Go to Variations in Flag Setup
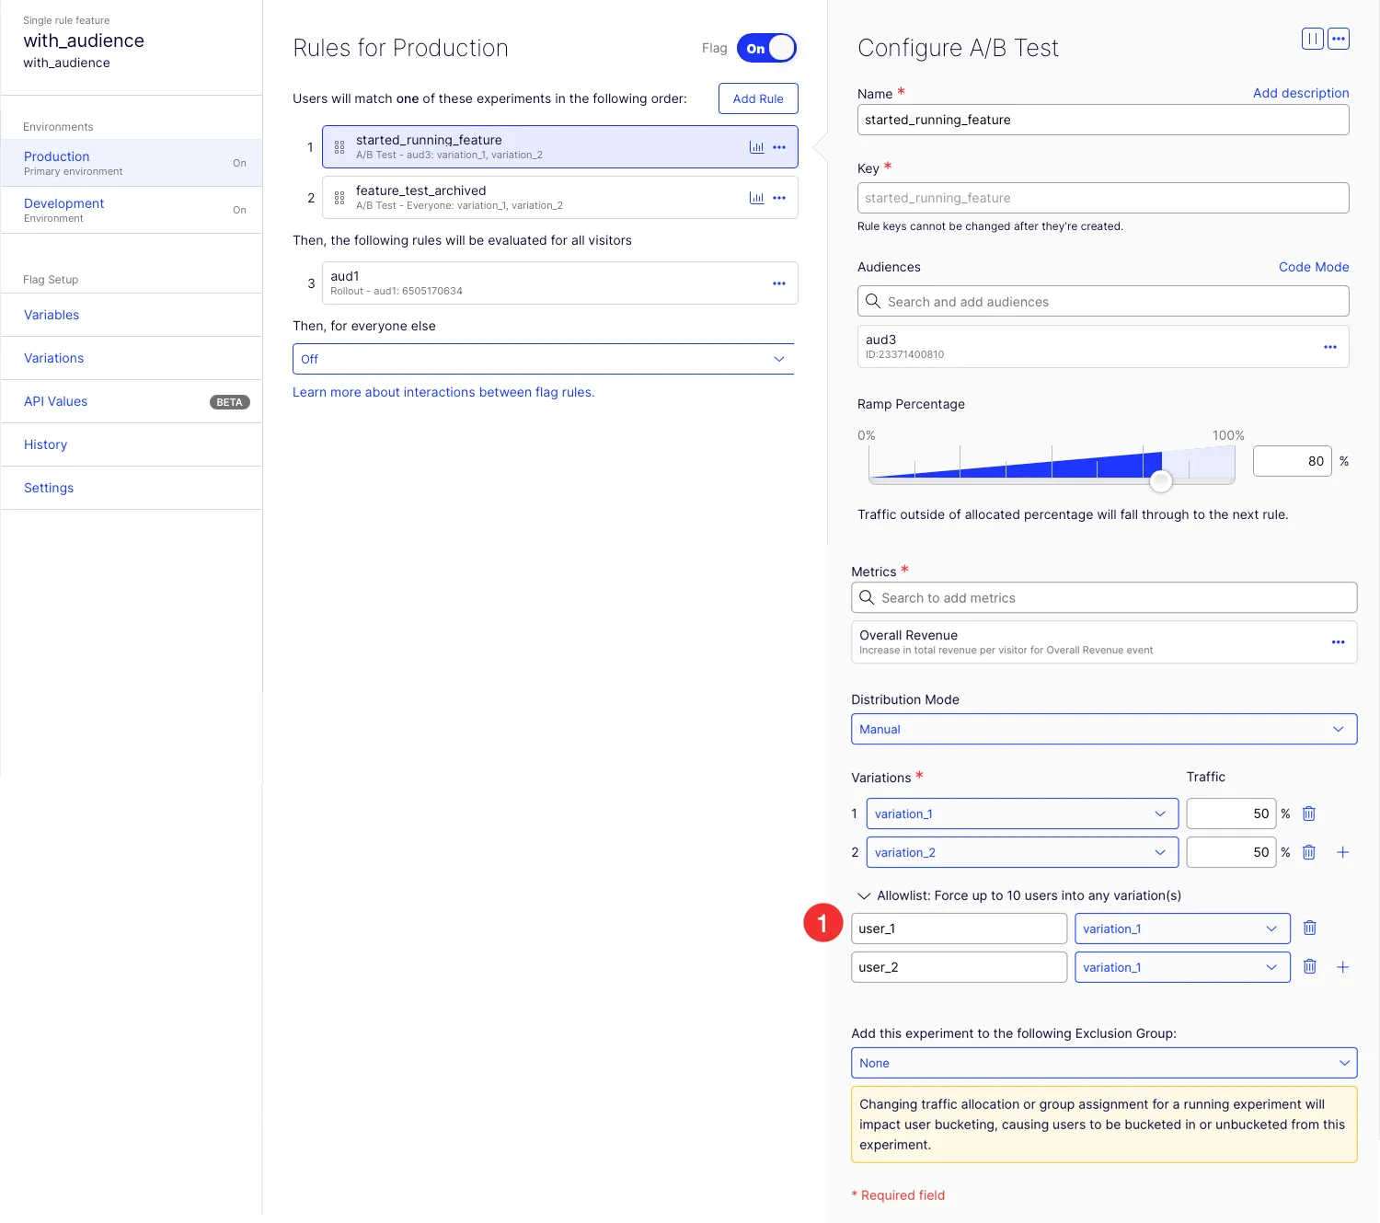This screenshot has height=1223, width=1380. (53, 358)
